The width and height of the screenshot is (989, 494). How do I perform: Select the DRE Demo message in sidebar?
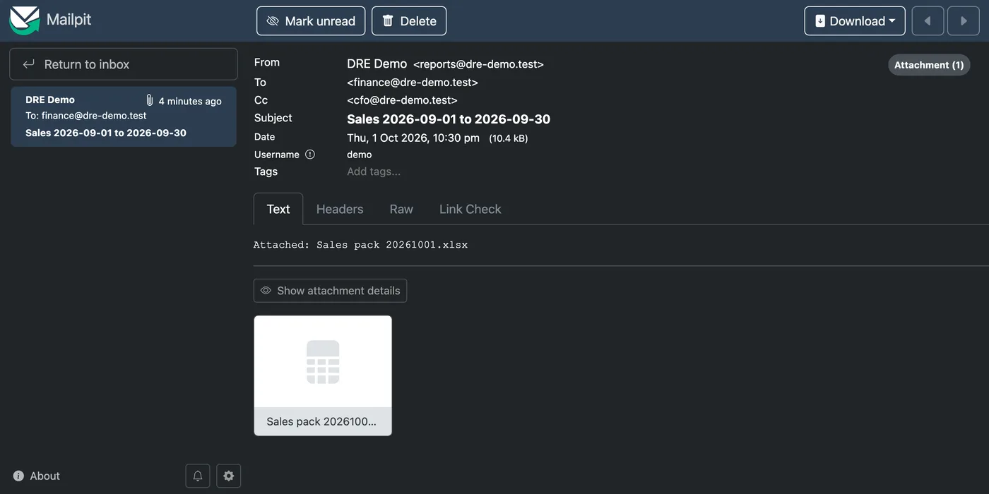[x=124, y=116]
